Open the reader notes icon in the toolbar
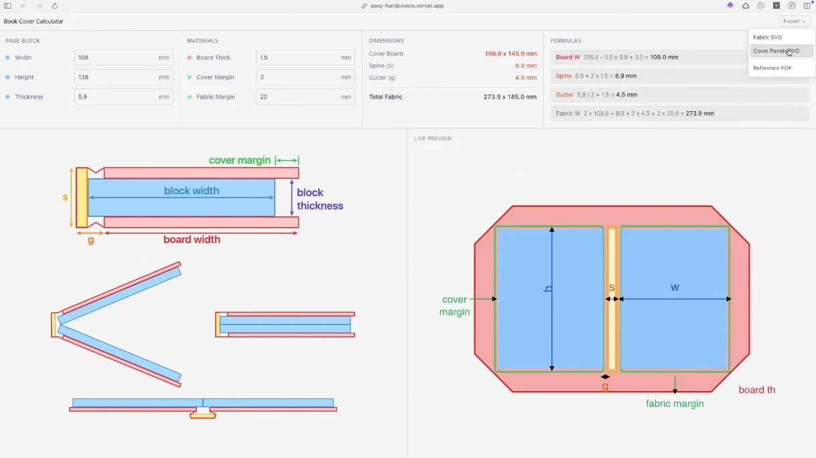 pyautogui.click(x=792, y=5)
